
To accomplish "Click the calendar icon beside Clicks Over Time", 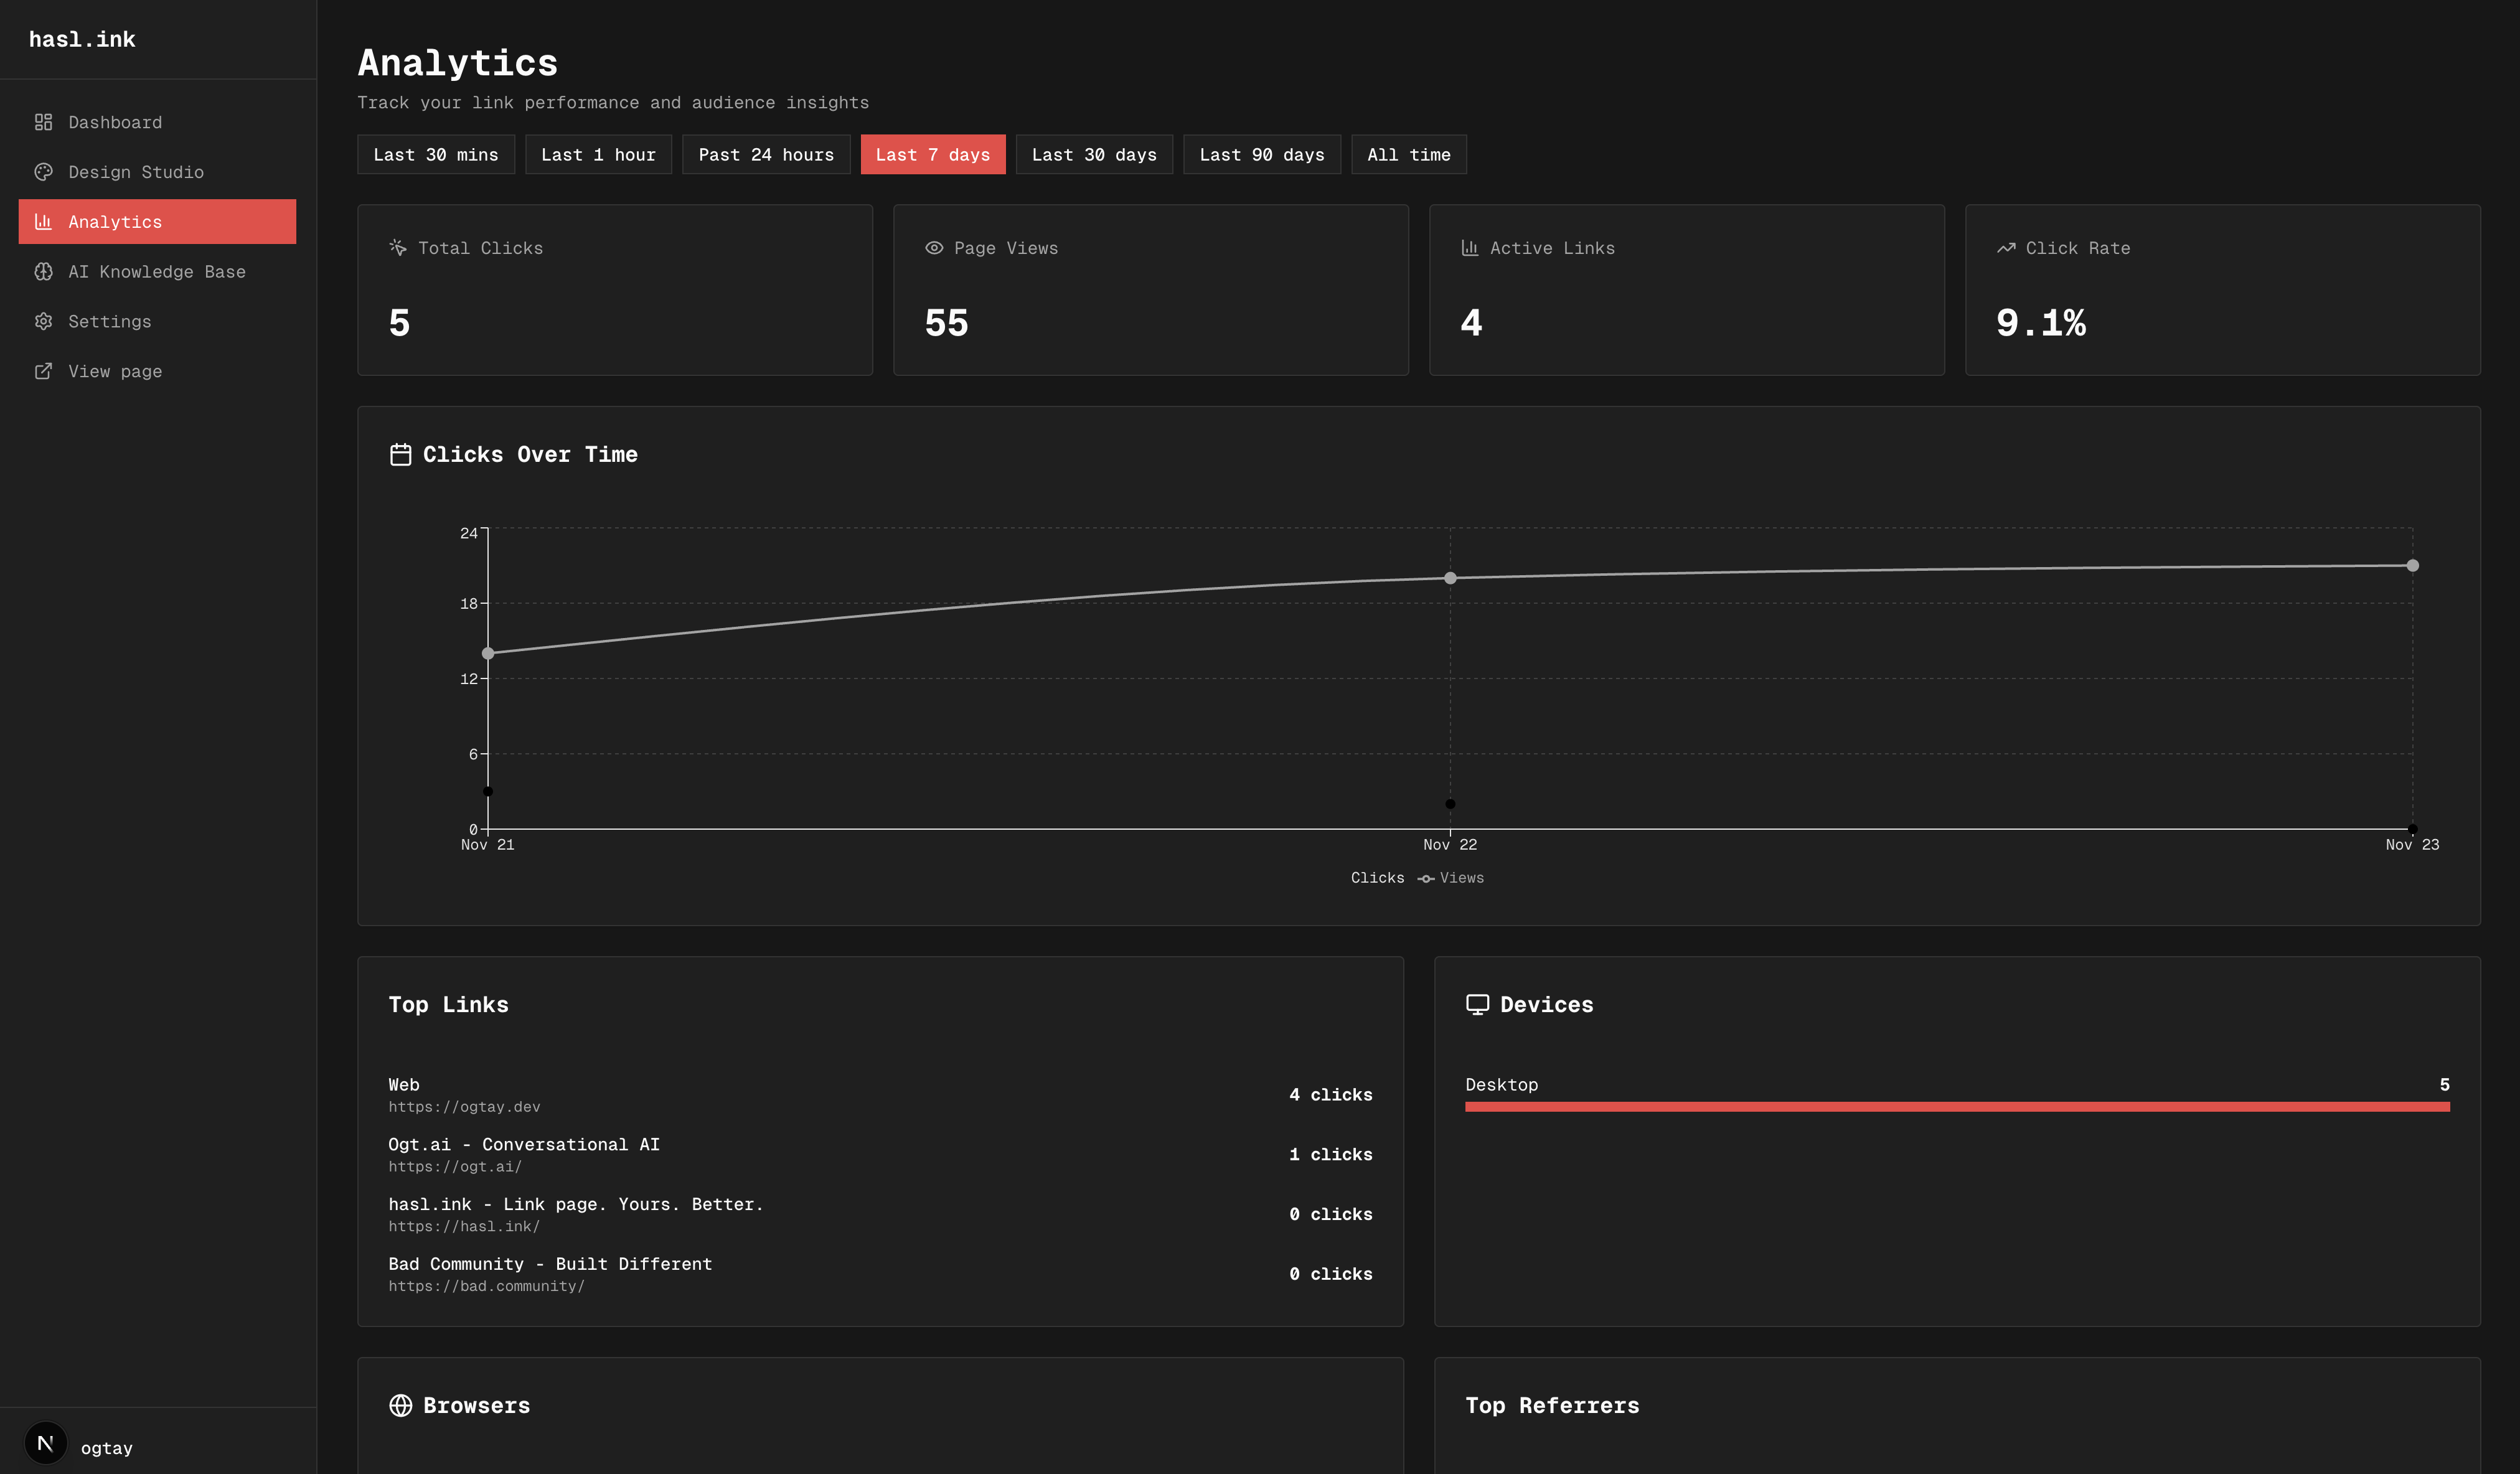I will tap(400, 455).
